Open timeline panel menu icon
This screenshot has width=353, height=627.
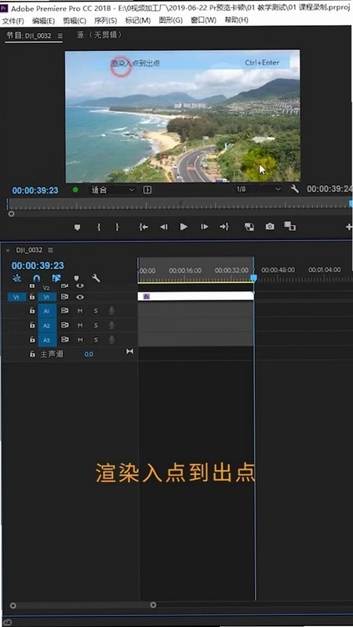pos(50,250)
